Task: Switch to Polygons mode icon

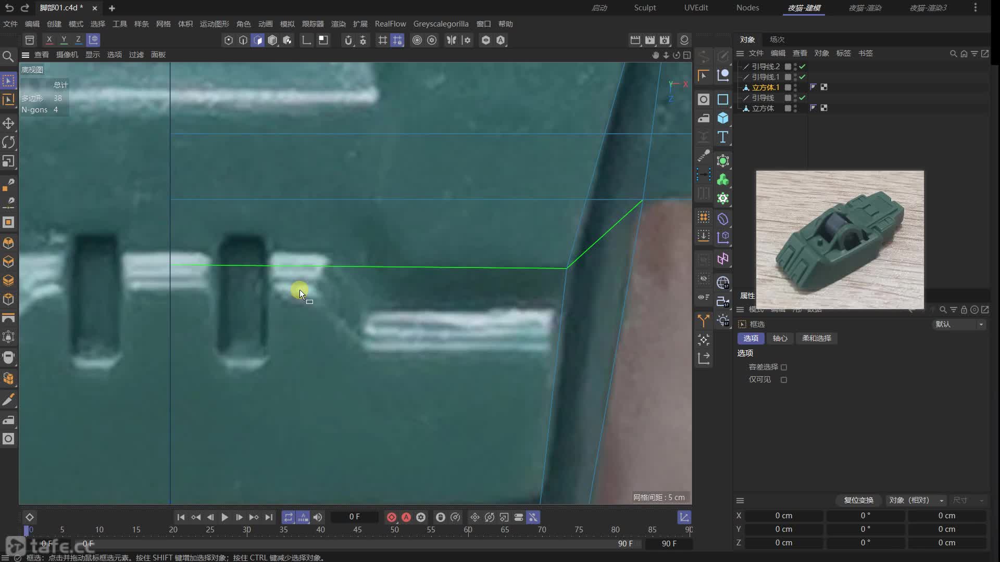Action: click(x=257, y=40)
